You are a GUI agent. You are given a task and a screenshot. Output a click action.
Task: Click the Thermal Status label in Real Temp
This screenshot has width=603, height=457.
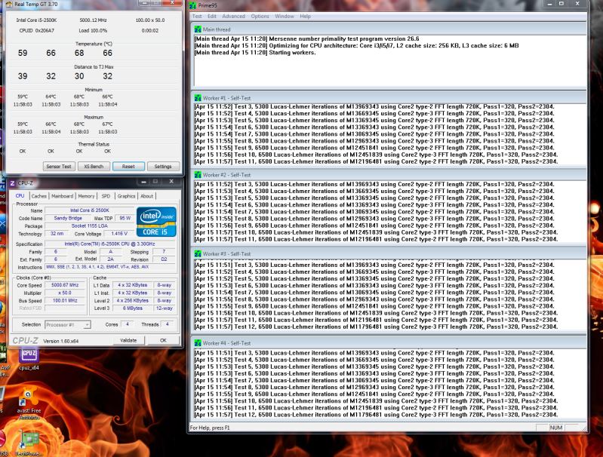[94, 144]
